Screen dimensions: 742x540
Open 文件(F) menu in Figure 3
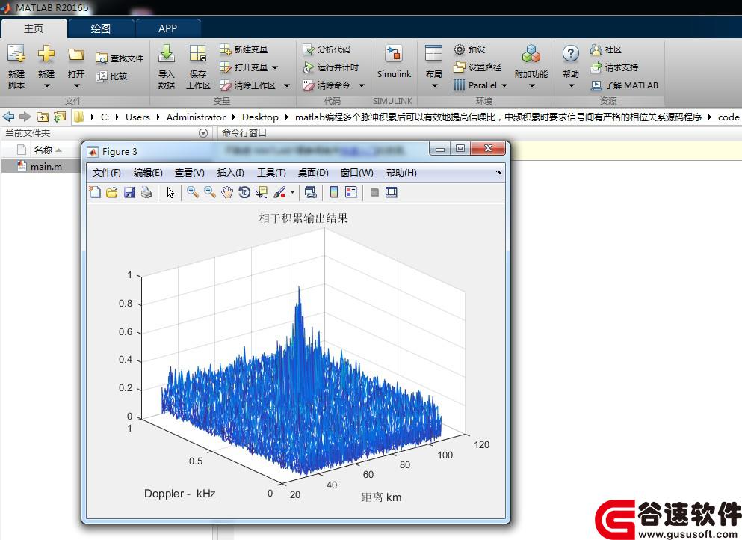106,173
